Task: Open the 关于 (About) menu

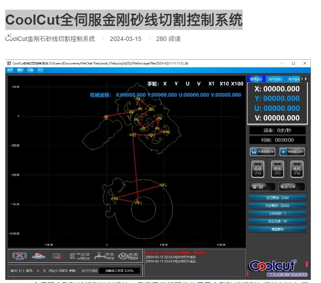Action: tap(40, 70)
